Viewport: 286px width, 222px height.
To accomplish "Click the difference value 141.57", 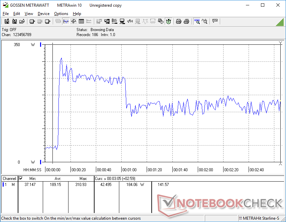I will pos(163,185).
